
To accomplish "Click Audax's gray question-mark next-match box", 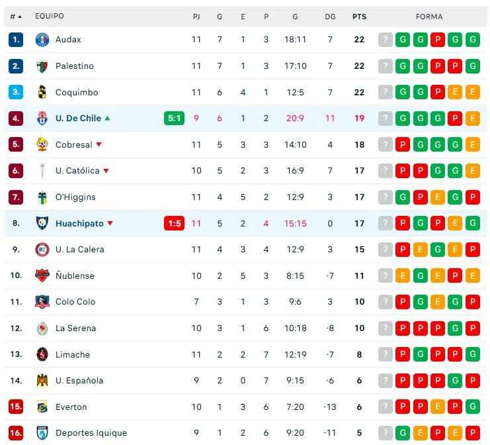I will pos(386,40).
